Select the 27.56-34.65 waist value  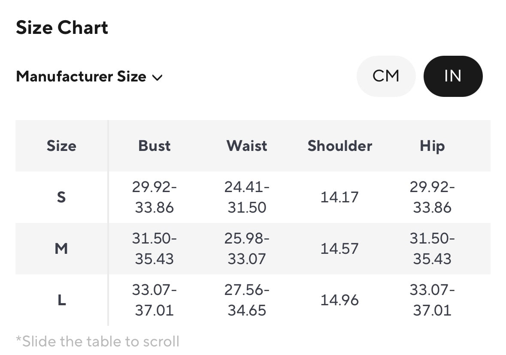click(x=247, y=300)
